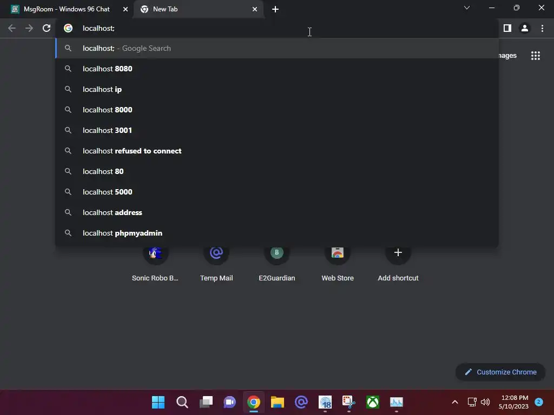The image size is (554, 415).
Task: Open the notification badge showing 2
Action: tap(539, 402)
